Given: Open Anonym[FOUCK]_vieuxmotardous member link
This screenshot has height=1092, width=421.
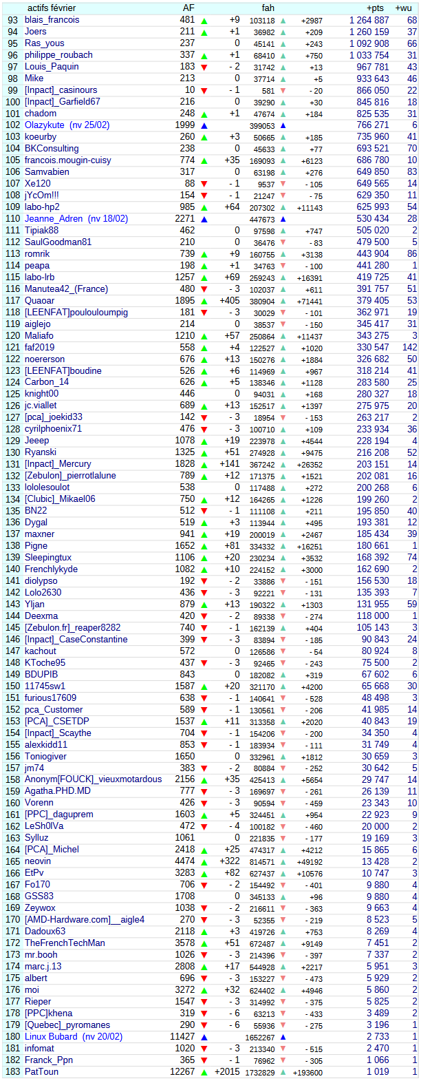Looking at the screenshot, I should pyautogui.click(x=93, y=779).
